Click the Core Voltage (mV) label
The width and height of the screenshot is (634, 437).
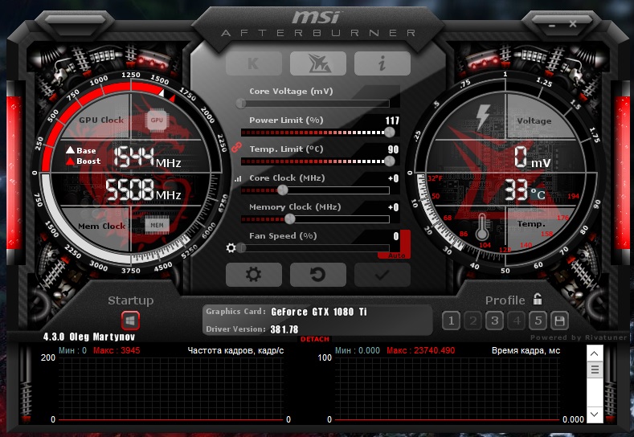tap(291, 92)
